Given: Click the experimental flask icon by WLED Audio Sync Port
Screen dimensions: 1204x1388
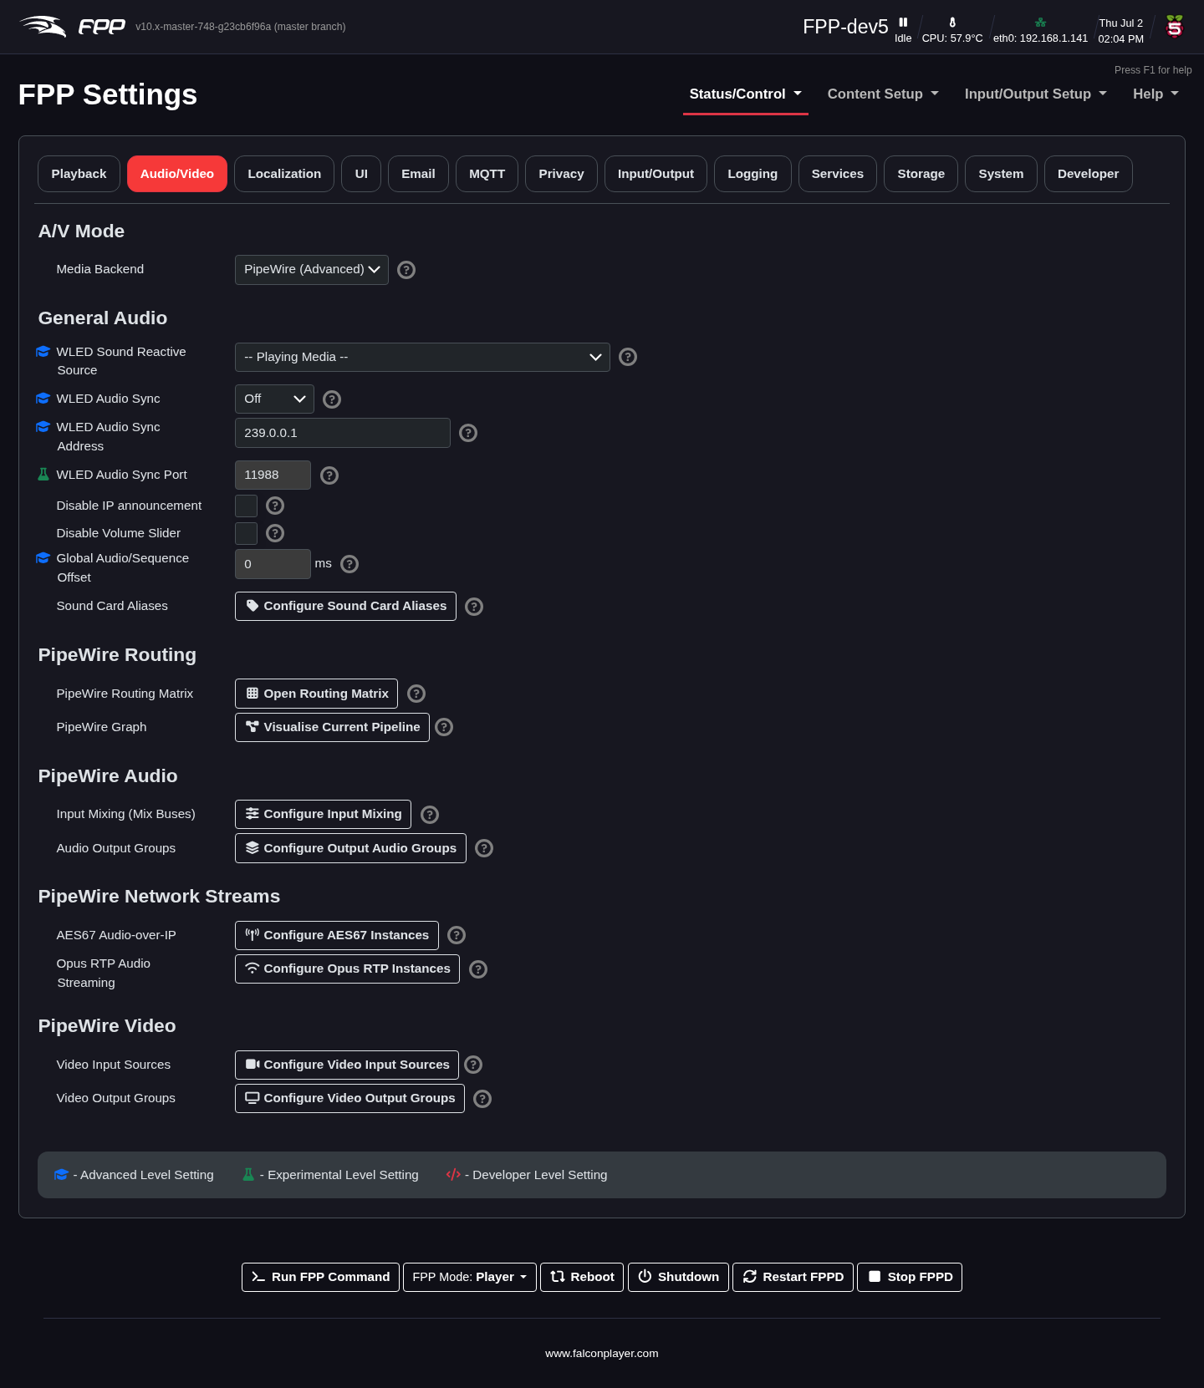Looking at the screenshot, I should (x=43, y=475).
